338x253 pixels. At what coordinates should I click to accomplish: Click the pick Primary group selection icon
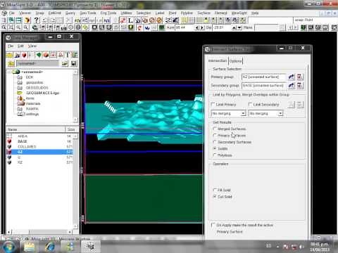[x=292, y=77]
